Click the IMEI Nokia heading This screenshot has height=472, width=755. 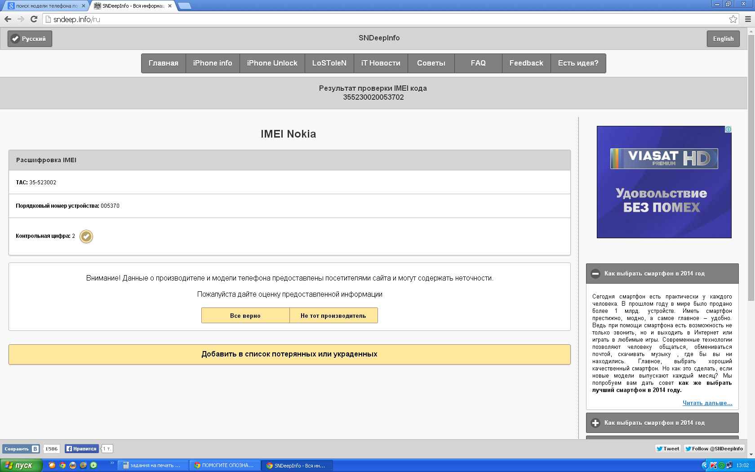click(289, 134)
